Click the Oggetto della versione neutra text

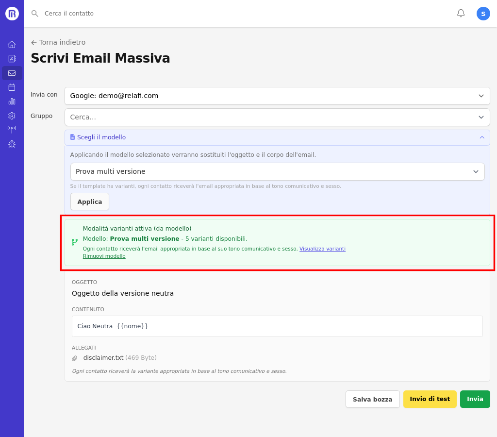[123, 293]
